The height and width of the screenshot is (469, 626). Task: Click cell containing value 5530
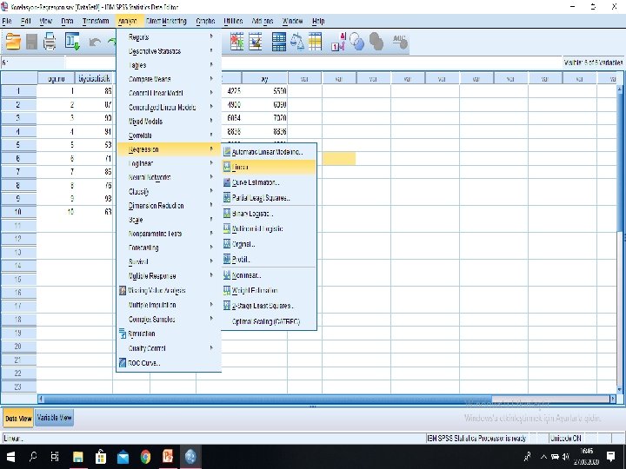tap(264, 91)
